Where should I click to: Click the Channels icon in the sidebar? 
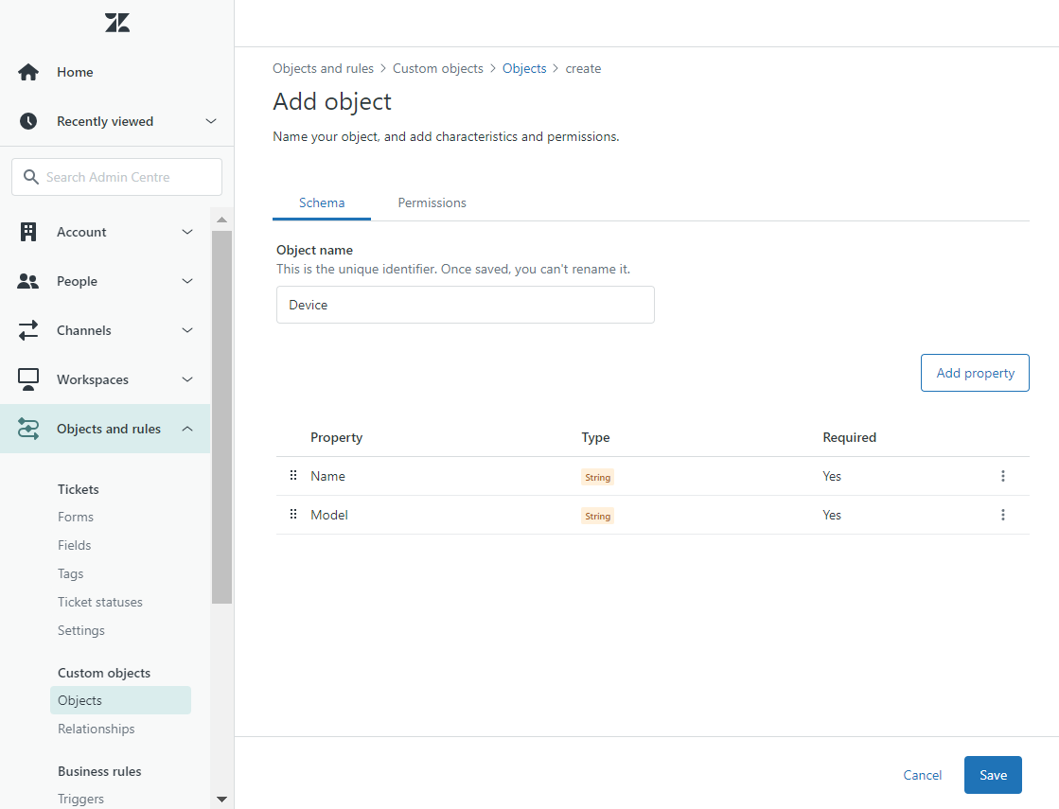27,329
